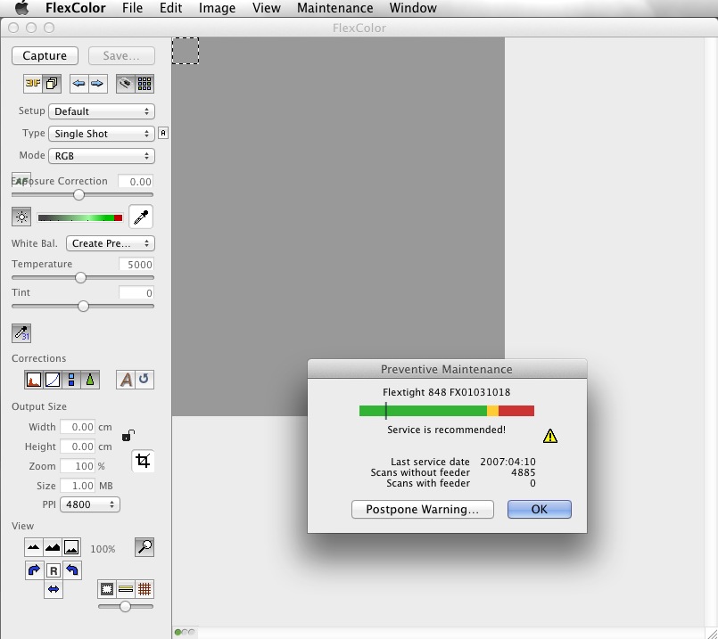Open the Gradation curves correction tool
The width and height of the screenshot is (718, 639).
click(53, 380)
